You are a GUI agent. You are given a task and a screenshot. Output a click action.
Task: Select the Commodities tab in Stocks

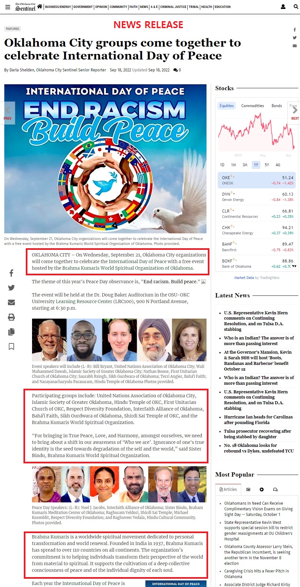[x=252, y=106]
